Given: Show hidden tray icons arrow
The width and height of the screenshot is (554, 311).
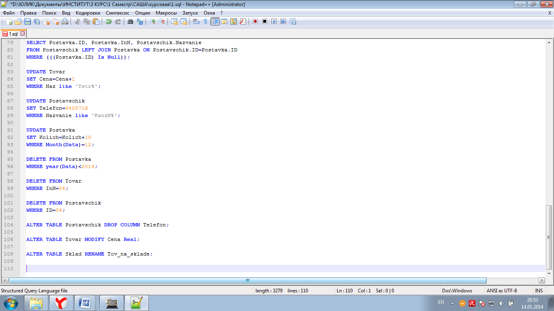Looking at the screenshot, I should [x=453, y=303].
